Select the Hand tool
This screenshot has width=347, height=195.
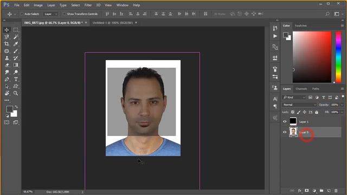7,93
